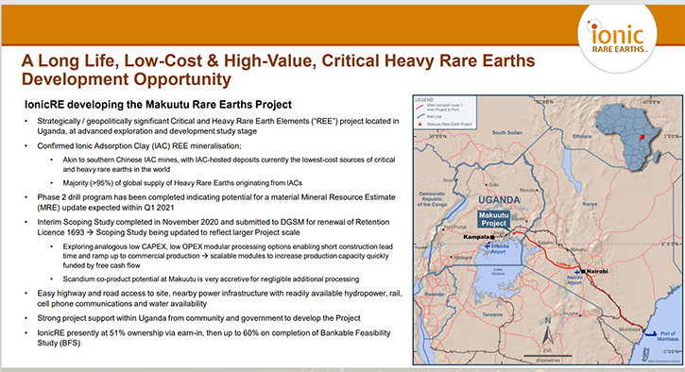Select the Makuutu Project map label
The height and width of the screenshot is (372, 685).
point(493,219)
